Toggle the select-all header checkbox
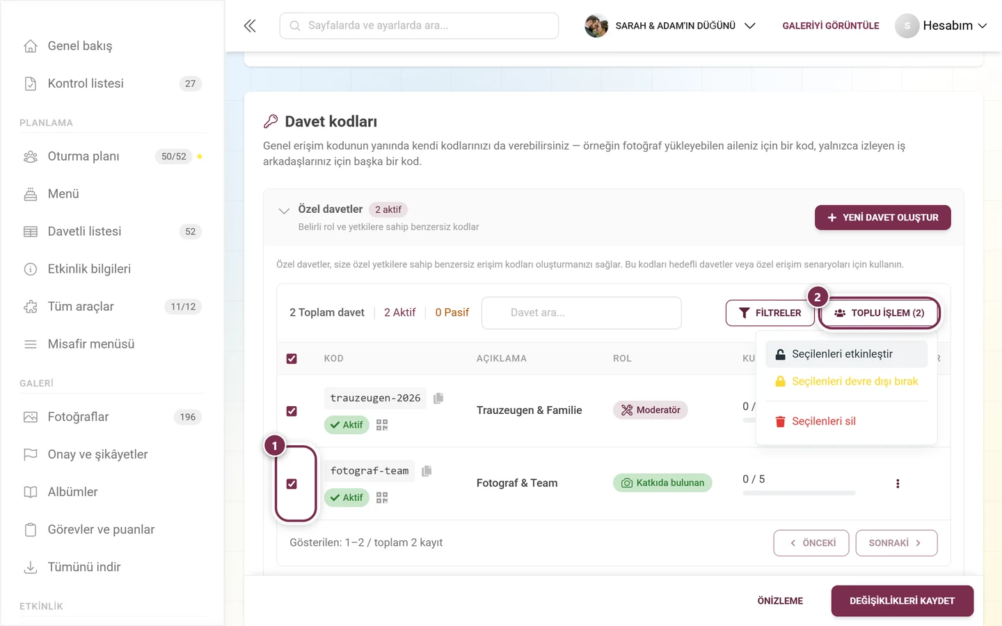This screenshot has height=626, width=1002. (292, 359)
